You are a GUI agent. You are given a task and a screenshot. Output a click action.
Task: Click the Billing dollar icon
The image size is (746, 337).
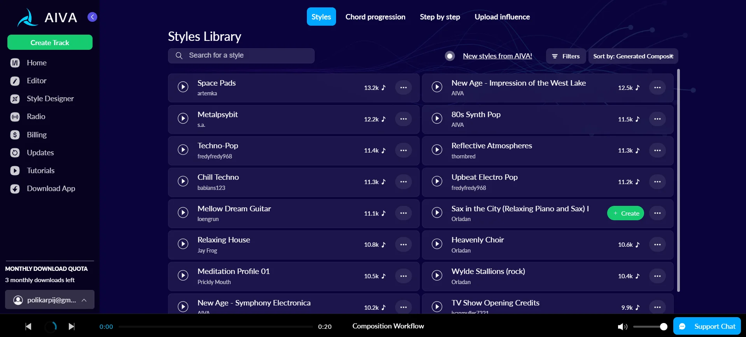click(15, 135)
